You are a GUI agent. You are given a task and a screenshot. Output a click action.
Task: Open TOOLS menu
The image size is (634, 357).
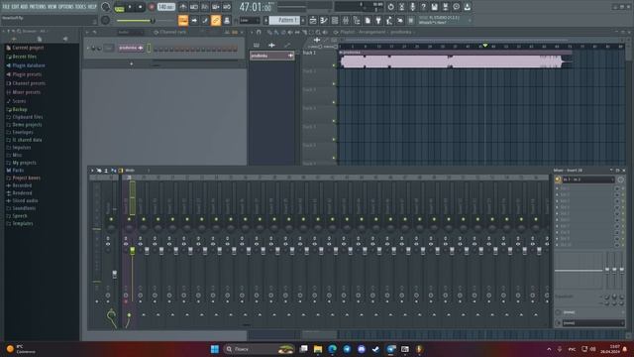[x=81, y=7]
